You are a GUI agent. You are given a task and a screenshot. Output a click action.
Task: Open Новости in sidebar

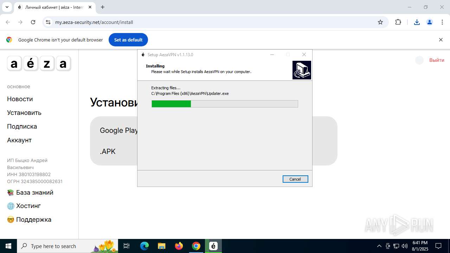point(20,99)
